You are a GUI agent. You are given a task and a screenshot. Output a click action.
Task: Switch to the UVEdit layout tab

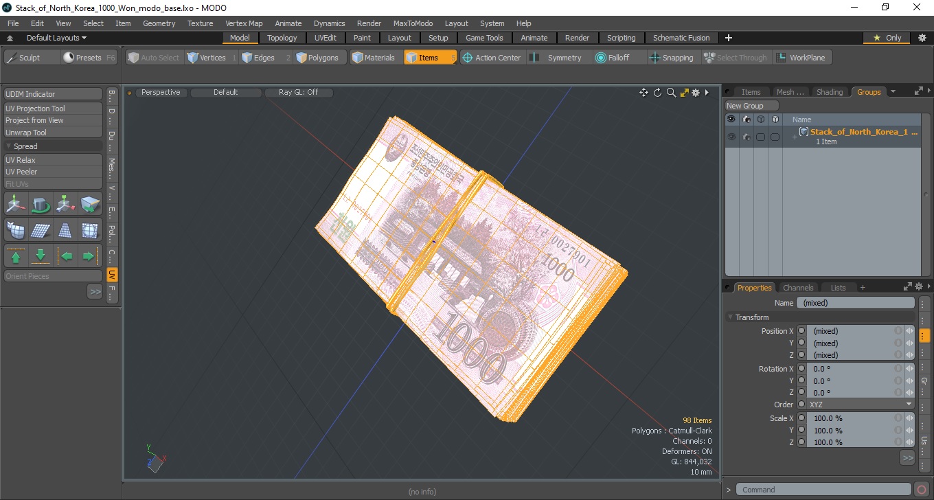tap(325, 38)
